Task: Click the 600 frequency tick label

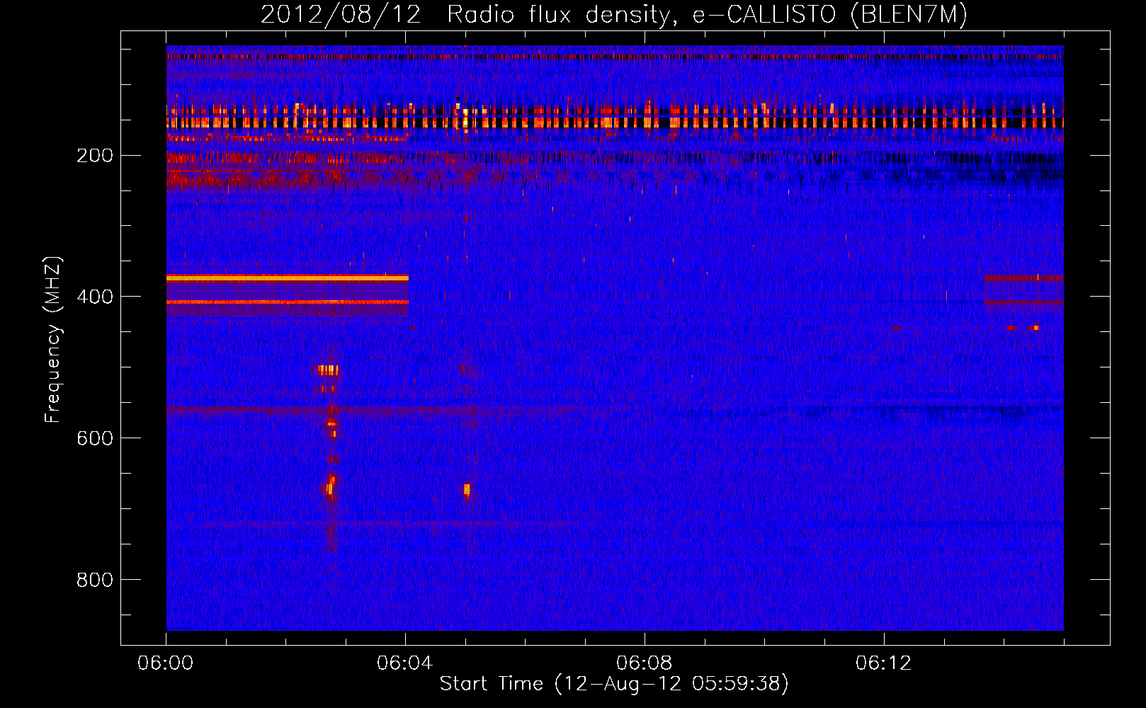Action: point(95,438)
